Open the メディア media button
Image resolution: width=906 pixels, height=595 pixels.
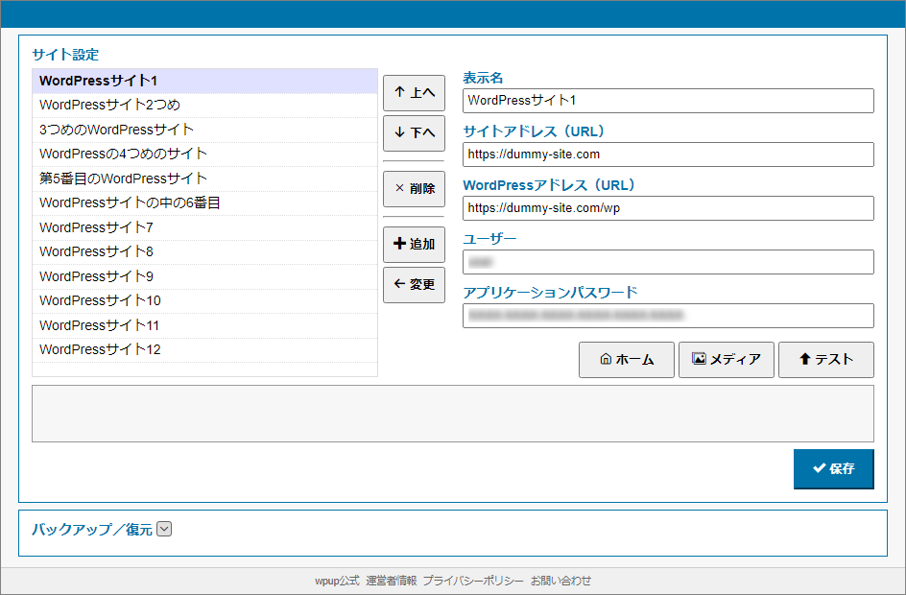pos(726,360)
